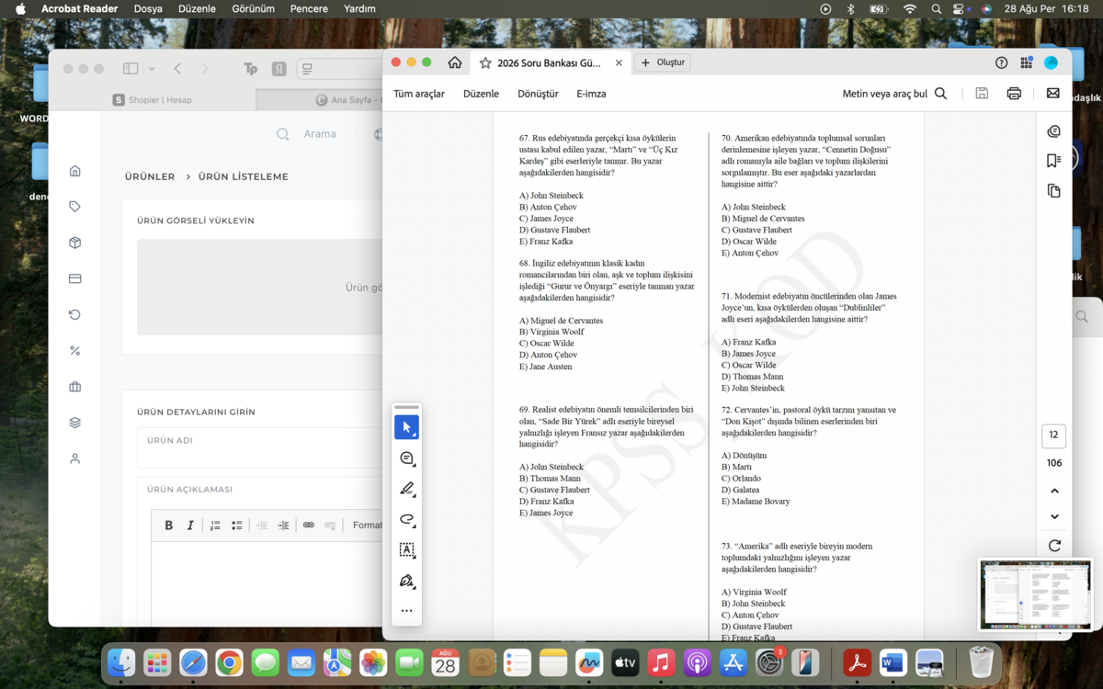Screen dimensions: 1103x689
Task: Select the fill and sign pen tool
Action: 406,581
